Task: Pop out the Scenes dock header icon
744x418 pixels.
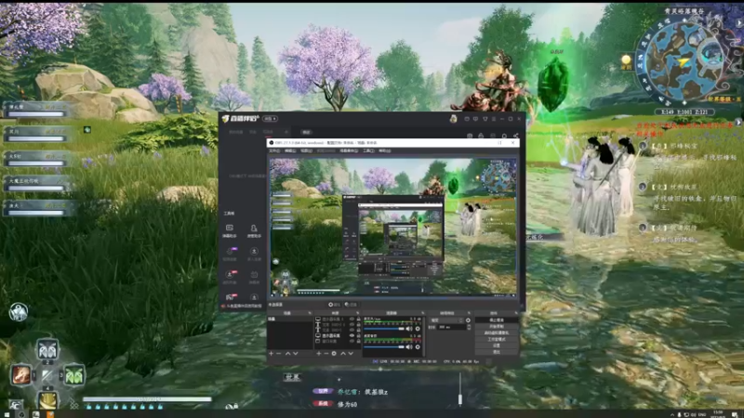Action: click(310, 313)
